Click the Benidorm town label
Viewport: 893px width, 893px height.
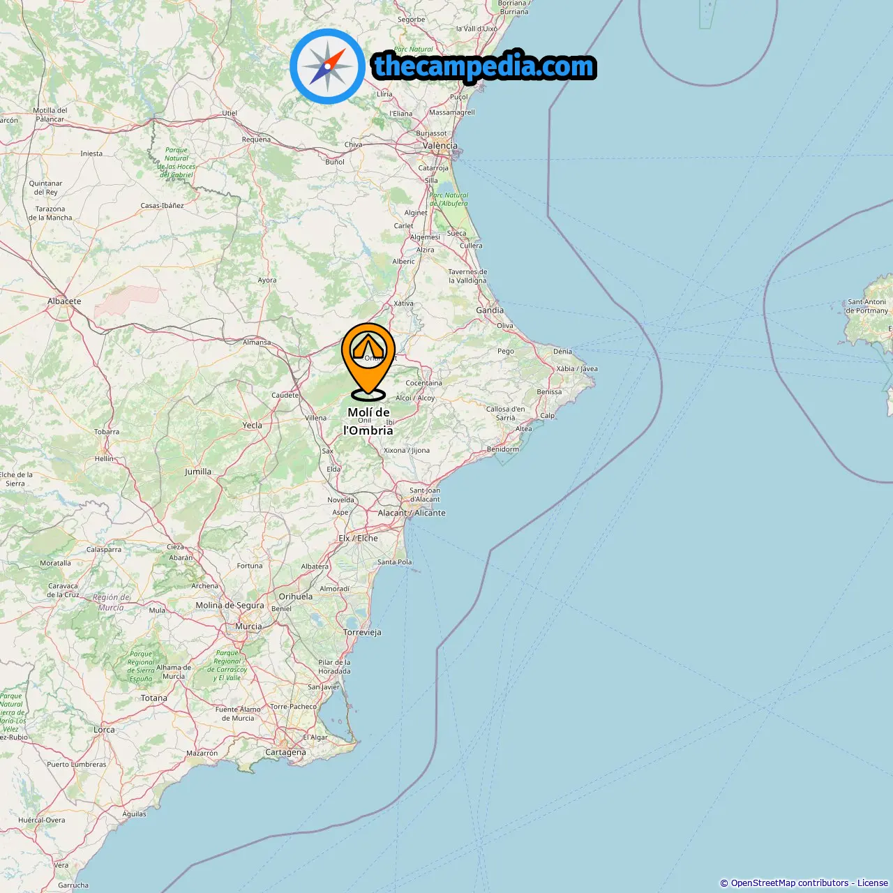point(503,449)
